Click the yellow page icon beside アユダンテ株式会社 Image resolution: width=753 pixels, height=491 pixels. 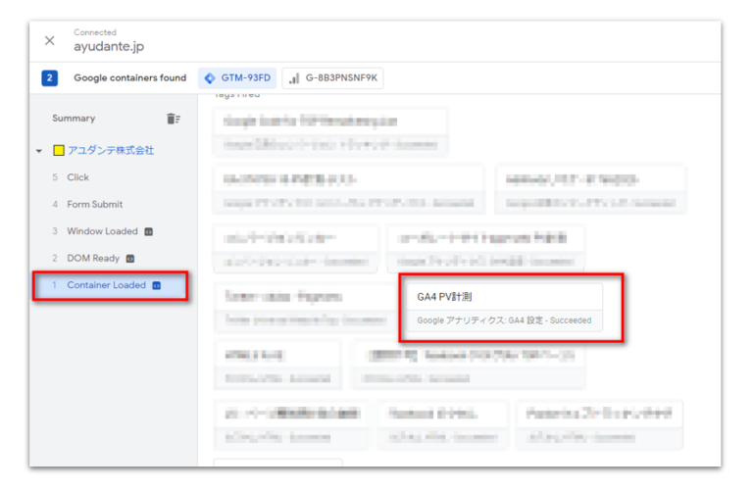coord(59,150)
